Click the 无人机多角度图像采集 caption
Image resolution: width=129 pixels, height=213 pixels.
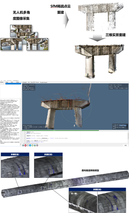click(21, 15)
